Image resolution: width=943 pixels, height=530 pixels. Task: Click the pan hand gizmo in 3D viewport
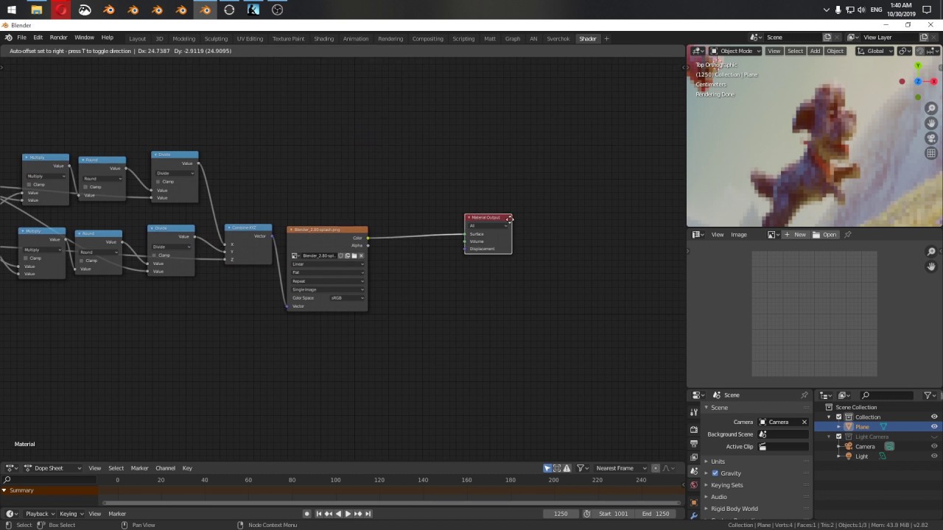click(931, 124)
